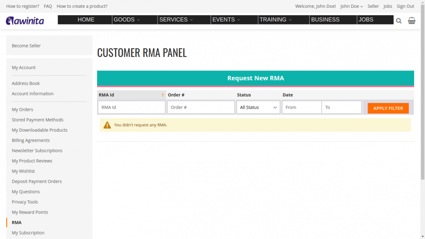Expand the GOODS menu
425x239 pixels.
coord(127,20)
